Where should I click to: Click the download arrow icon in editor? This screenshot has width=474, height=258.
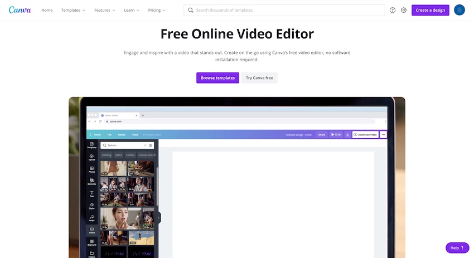pyautogui.click(x=347, y=135)
